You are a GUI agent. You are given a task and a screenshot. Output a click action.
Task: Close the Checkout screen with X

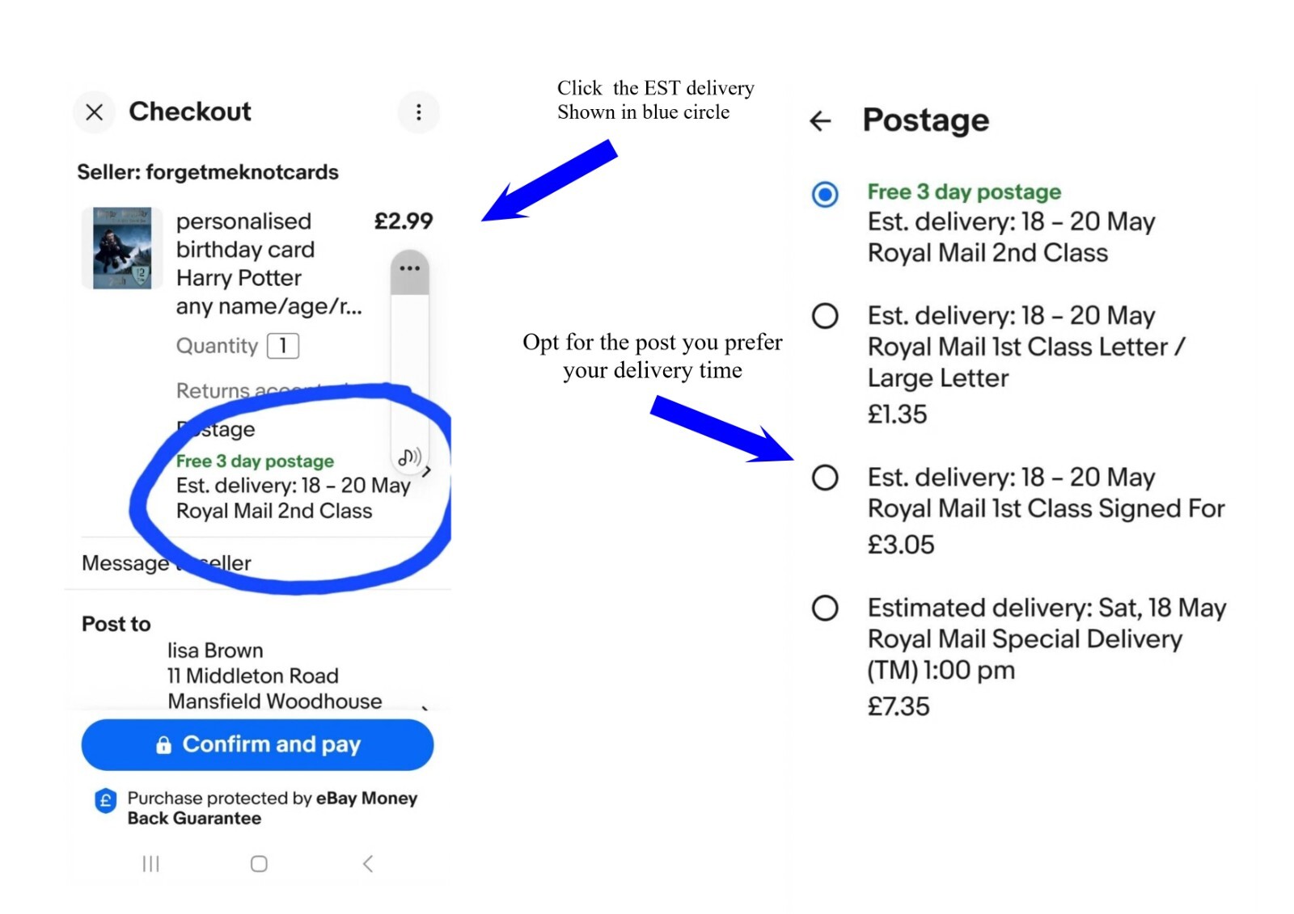click(95, 112)
